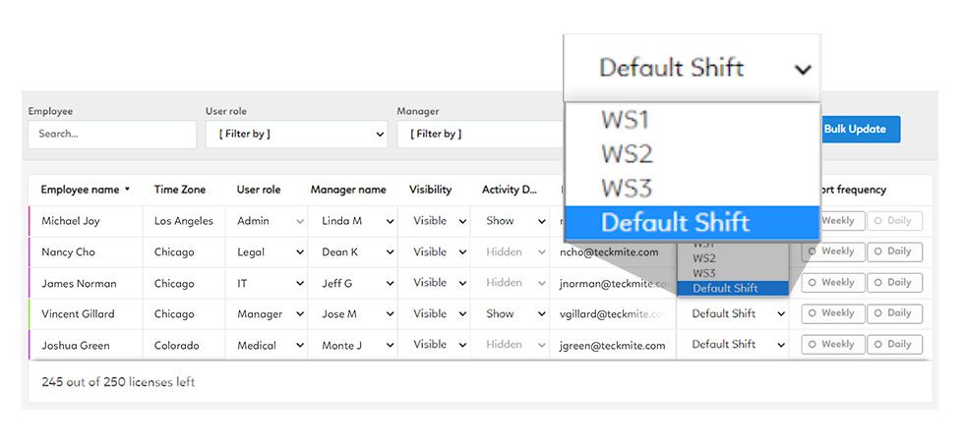
Task: Open Vincent Gillard's Visibility dropdown
Action: coord(440,314)
